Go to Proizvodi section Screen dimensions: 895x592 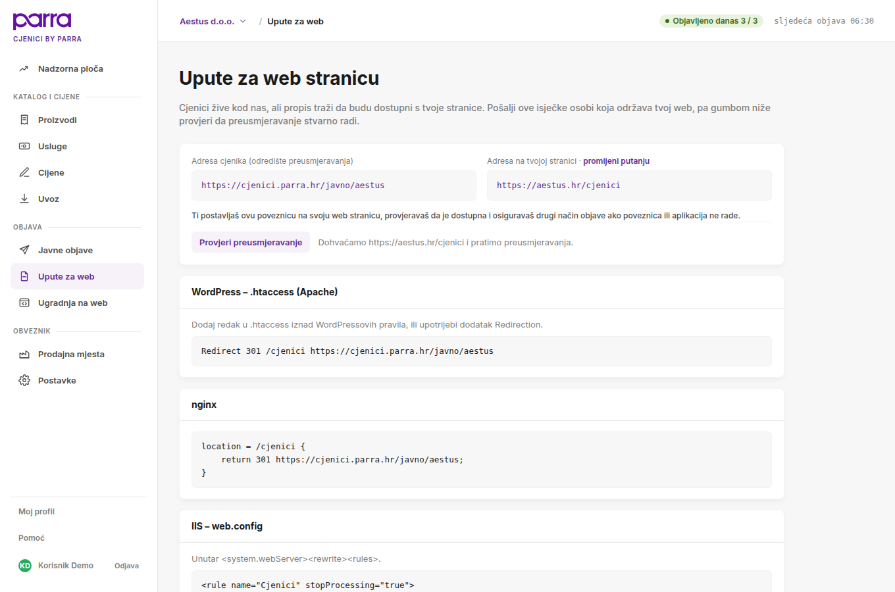[x=77, y=120]
